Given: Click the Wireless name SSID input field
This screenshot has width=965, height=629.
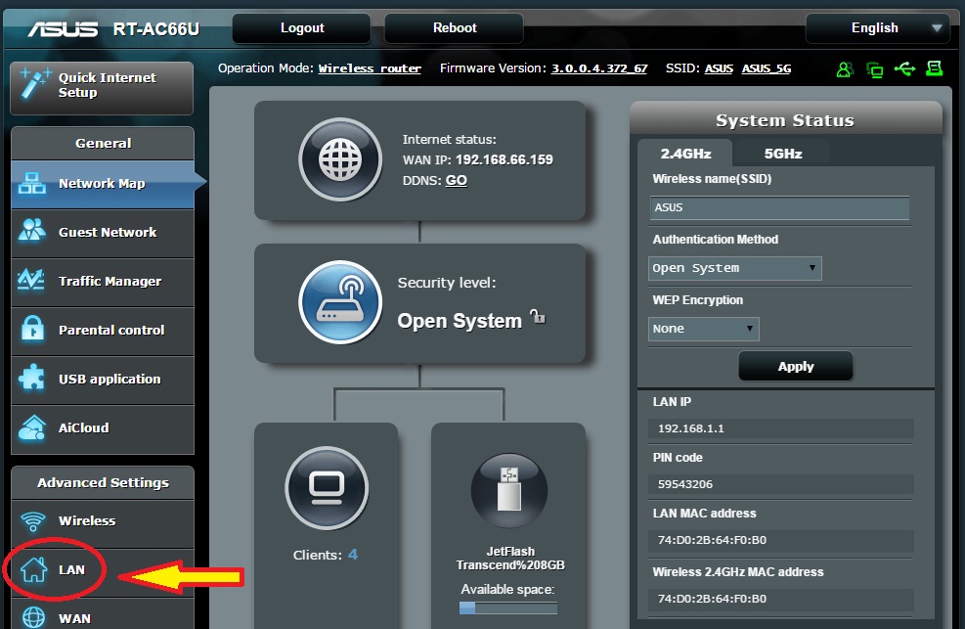Looking at the screenshot, I should click(780, 208).
